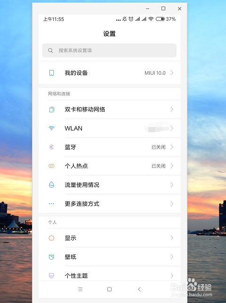Click the 个人 section header

point(52,222)
